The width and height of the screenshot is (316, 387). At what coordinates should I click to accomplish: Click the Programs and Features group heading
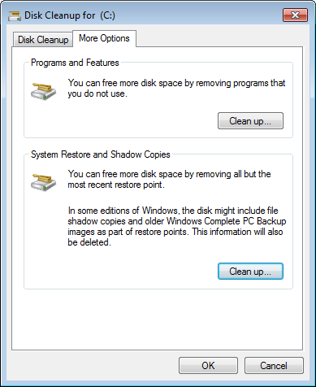pyautogui.click(x=75, y=63)
